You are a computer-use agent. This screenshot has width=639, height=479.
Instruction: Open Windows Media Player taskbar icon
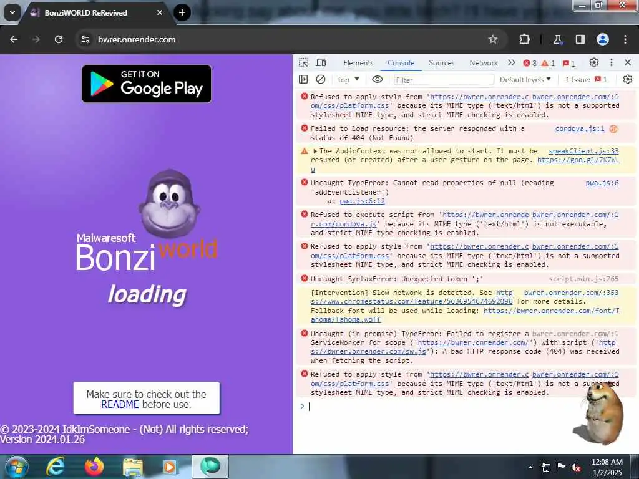(x=170, y=467)
